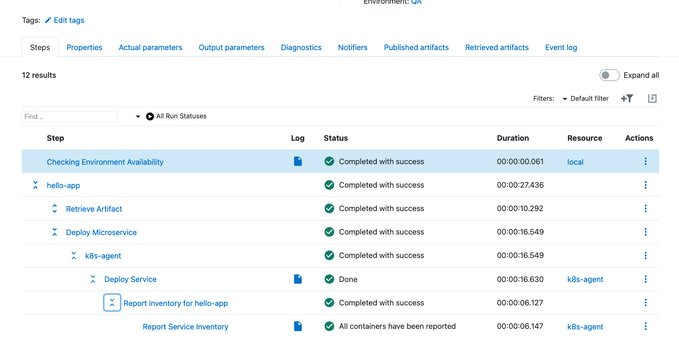
Task: Open the Deploy Service log file
Action: click(x=298, y=279)
